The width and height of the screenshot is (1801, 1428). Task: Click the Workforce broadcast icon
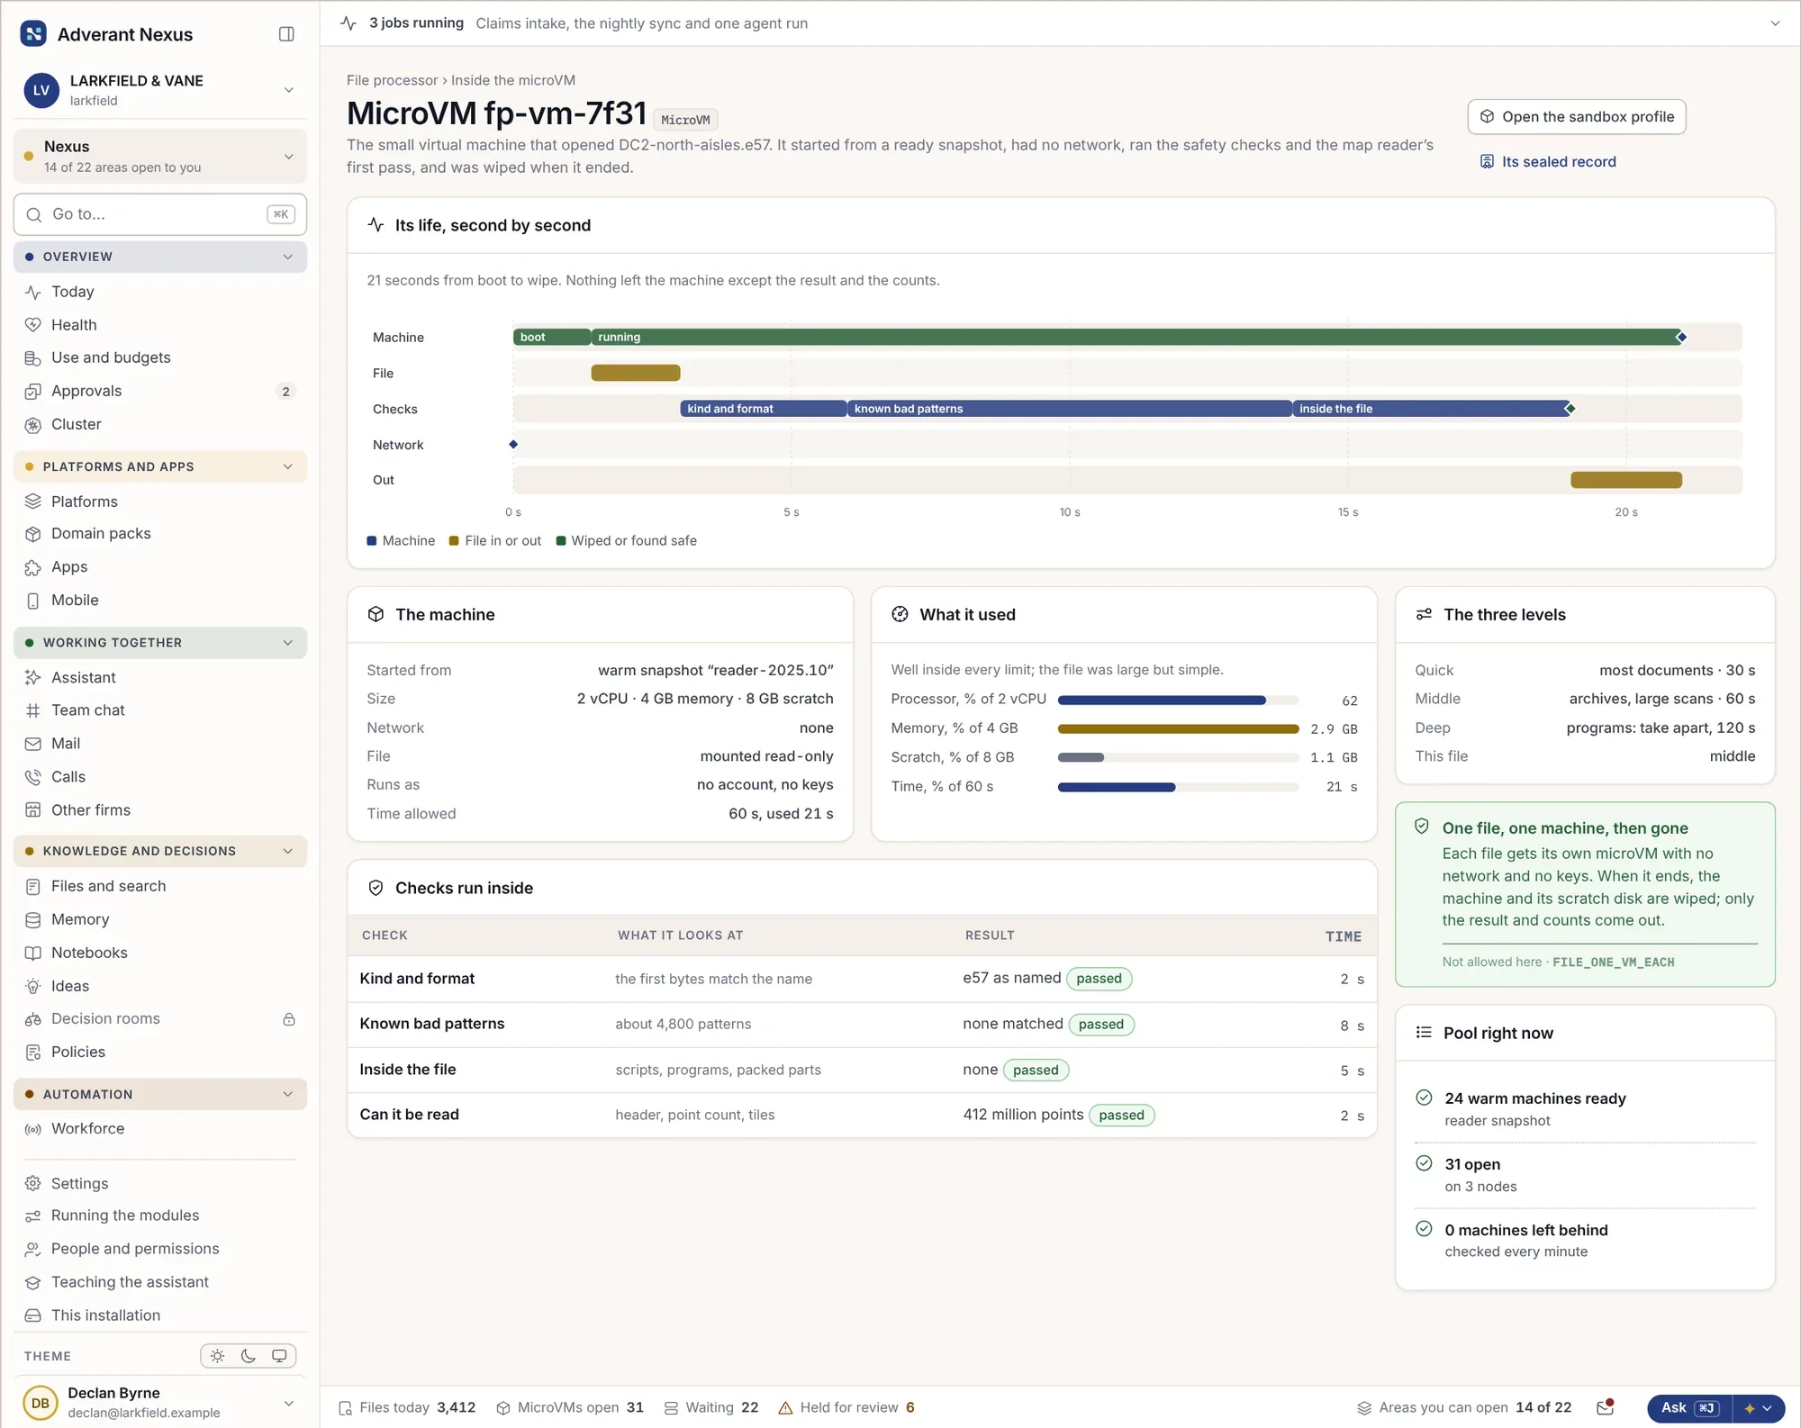[x=33, y=1129]
